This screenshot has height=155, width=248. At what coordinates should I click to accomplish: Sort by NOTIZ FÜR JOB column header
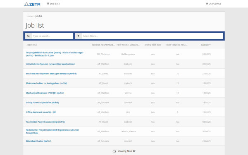pyautogui.click(x=153, y=45)
